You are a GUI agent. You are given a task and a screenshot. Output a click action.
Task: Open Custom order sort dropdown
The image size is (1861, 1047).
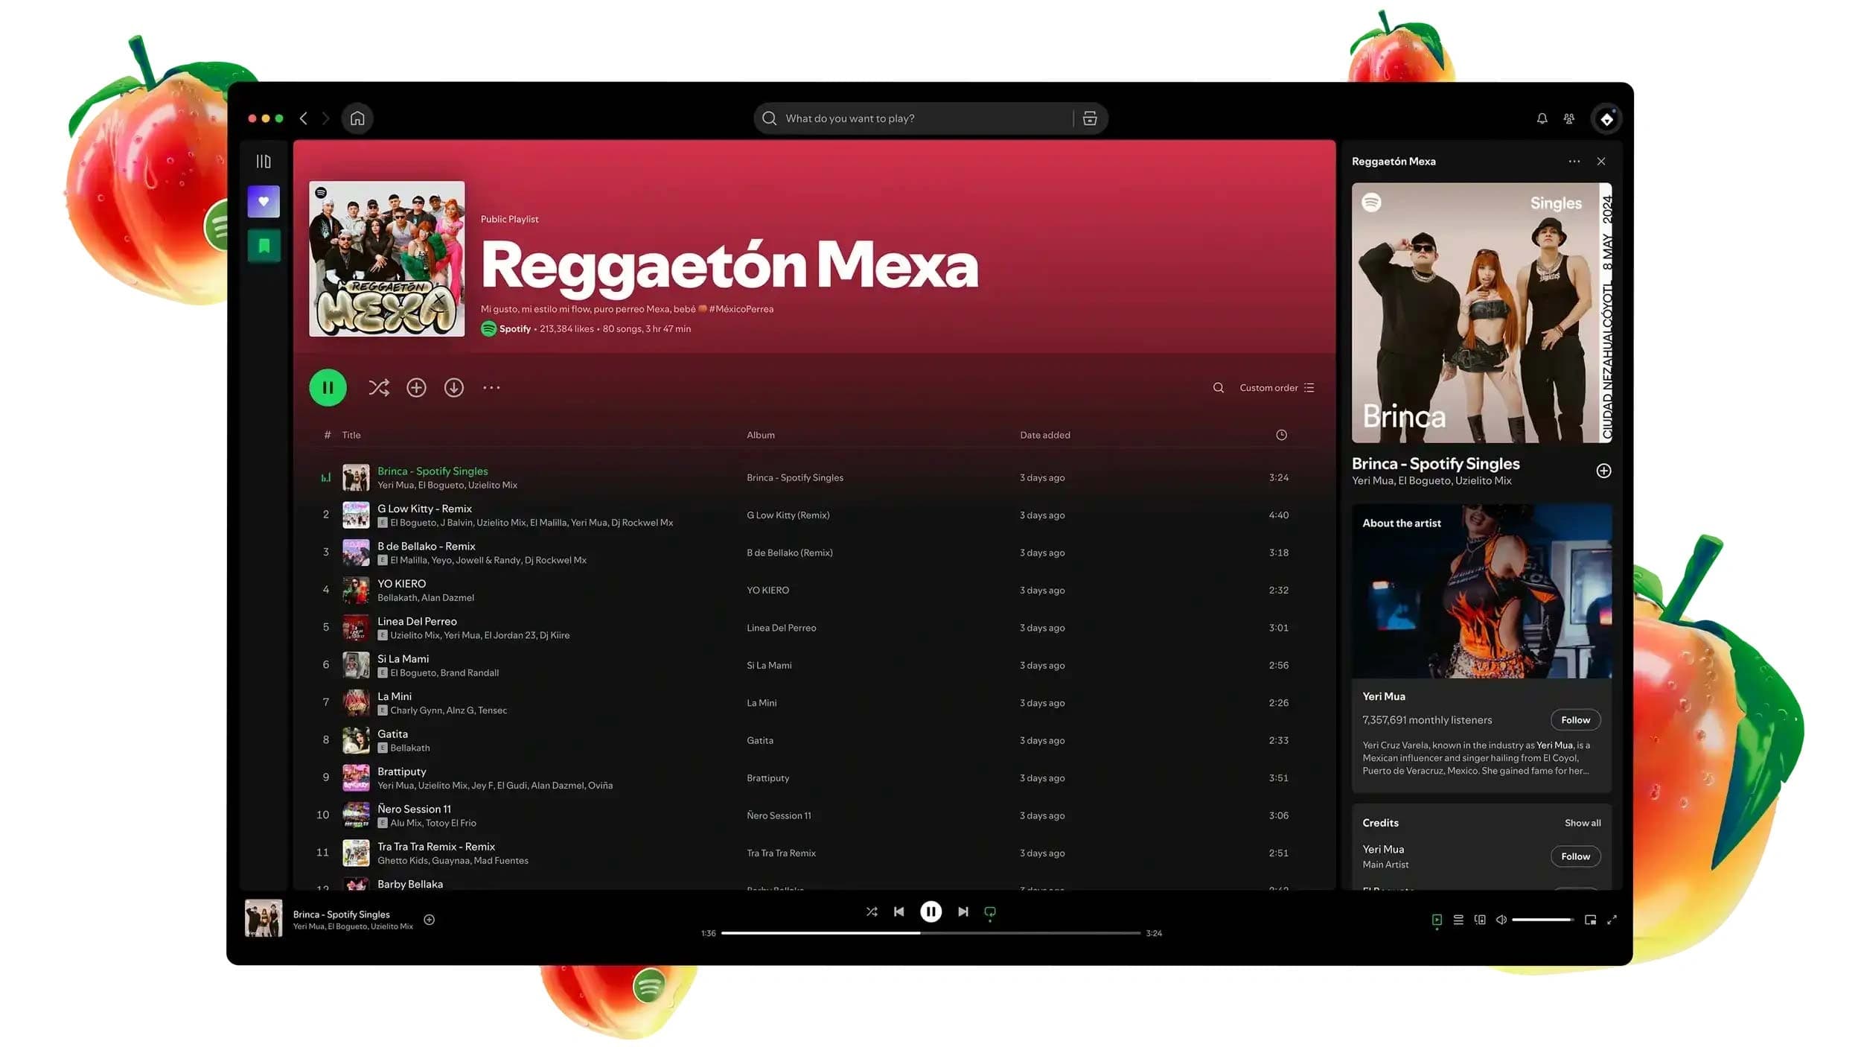pyautogui.click(x=1274, y=387)
